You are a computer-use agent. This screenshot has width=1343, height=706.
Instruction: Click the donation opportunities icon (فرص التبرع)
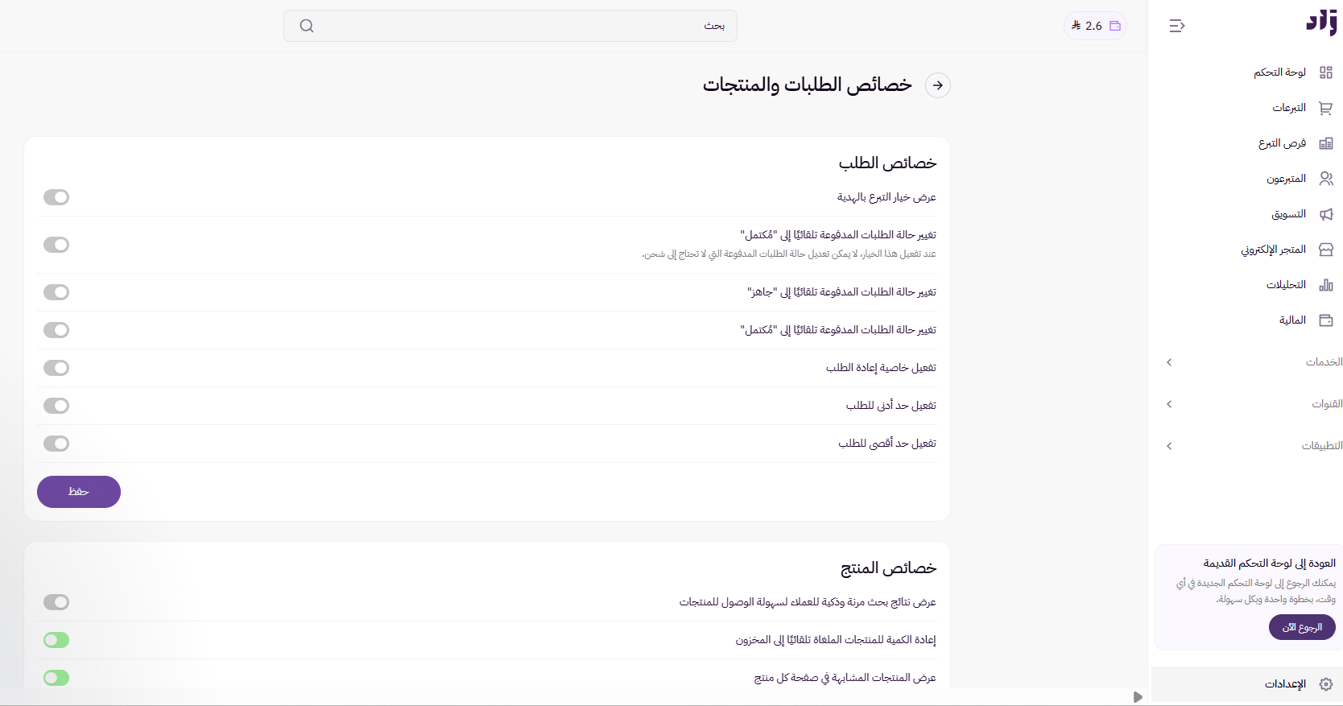[1326, 143]
